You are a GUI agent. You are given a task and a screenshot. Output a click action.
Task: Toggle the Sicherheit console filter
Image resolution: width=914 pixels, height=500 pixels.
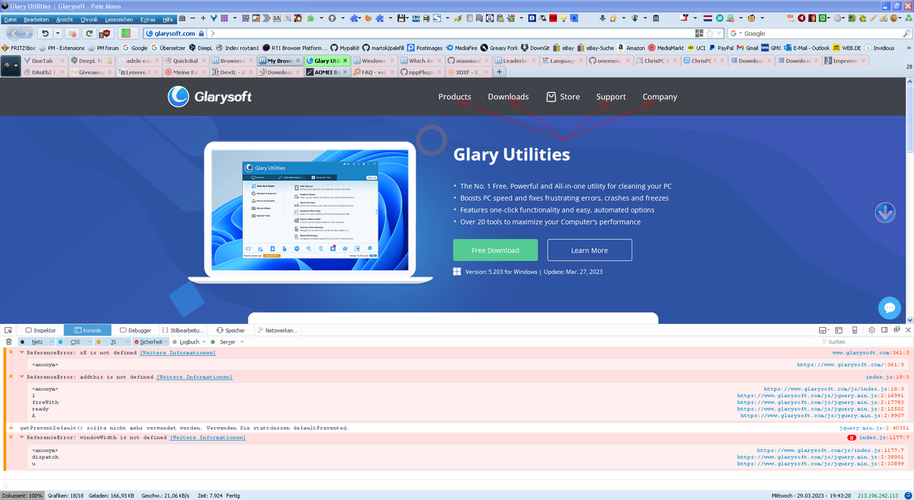pyautogui.click(x=151, y=342)
